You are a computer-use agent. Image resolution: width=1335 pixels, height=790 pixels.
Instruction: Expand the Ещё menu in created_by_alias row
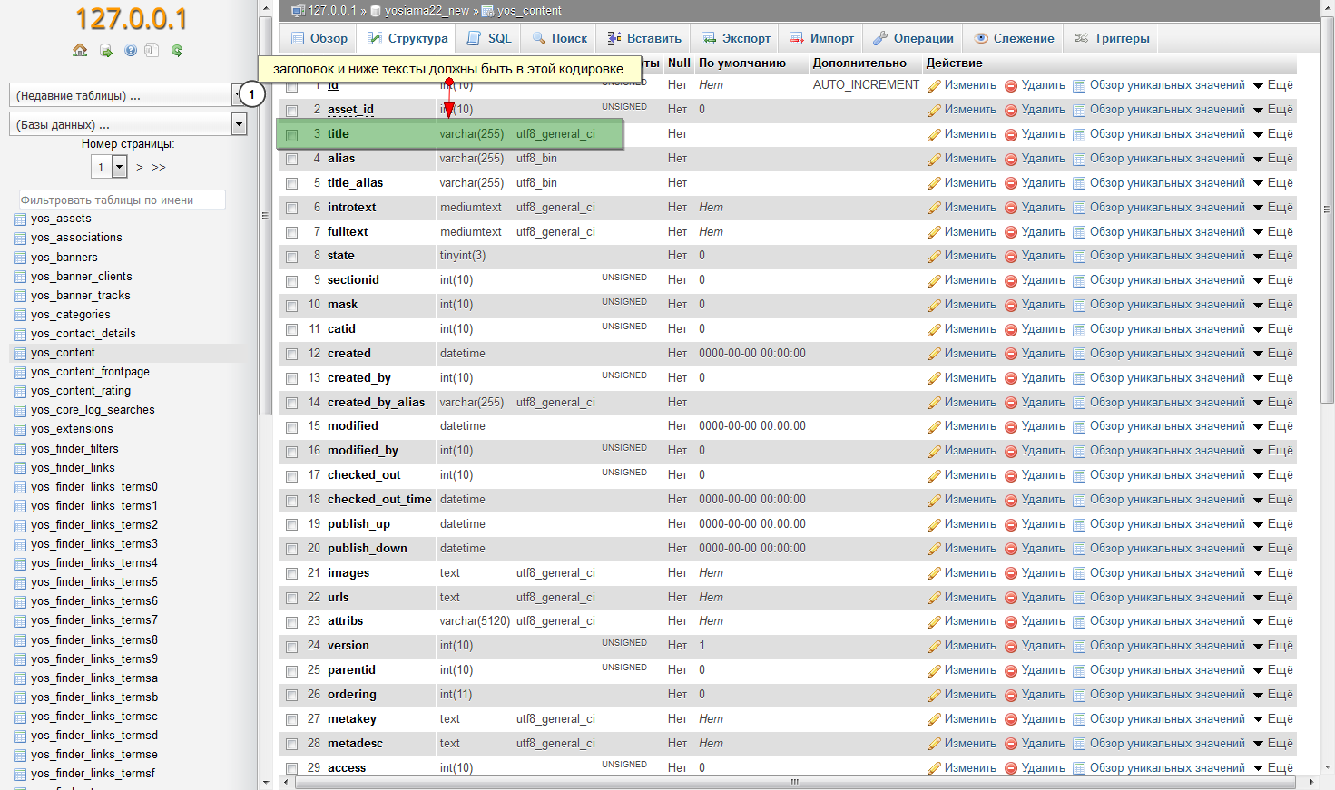1272,403
